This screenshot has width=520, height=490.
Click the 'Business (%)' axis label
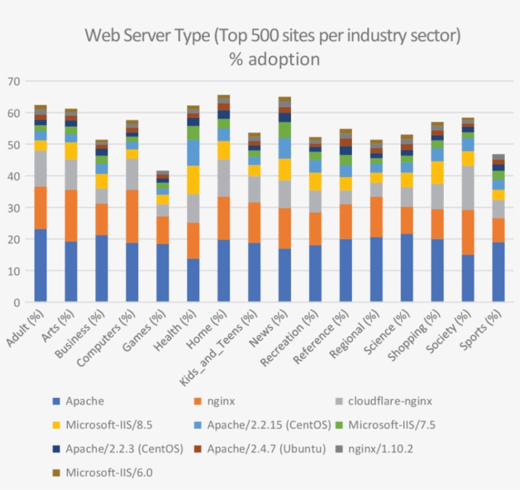[79, 334]
